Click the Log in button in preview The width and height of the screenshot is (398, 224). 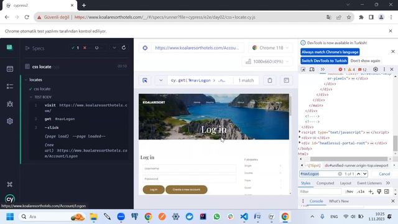(x=154, y=190)
